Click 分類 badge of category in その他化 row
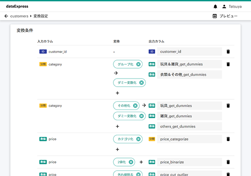This screenshot has height=176, width=251. point(43,106)
